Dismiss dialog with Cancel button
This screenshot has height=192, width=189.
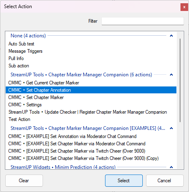click(165, 181)
